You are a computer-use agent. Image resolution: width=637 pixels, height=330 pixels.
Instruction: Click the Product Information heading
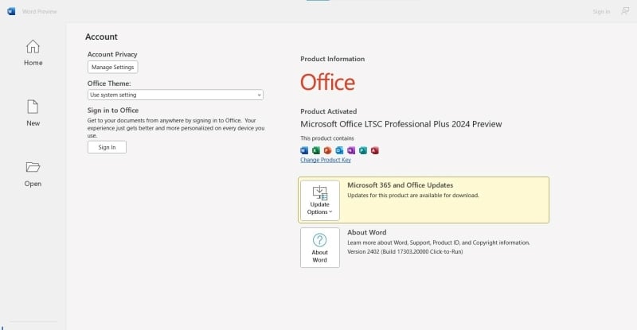[332, 59]
